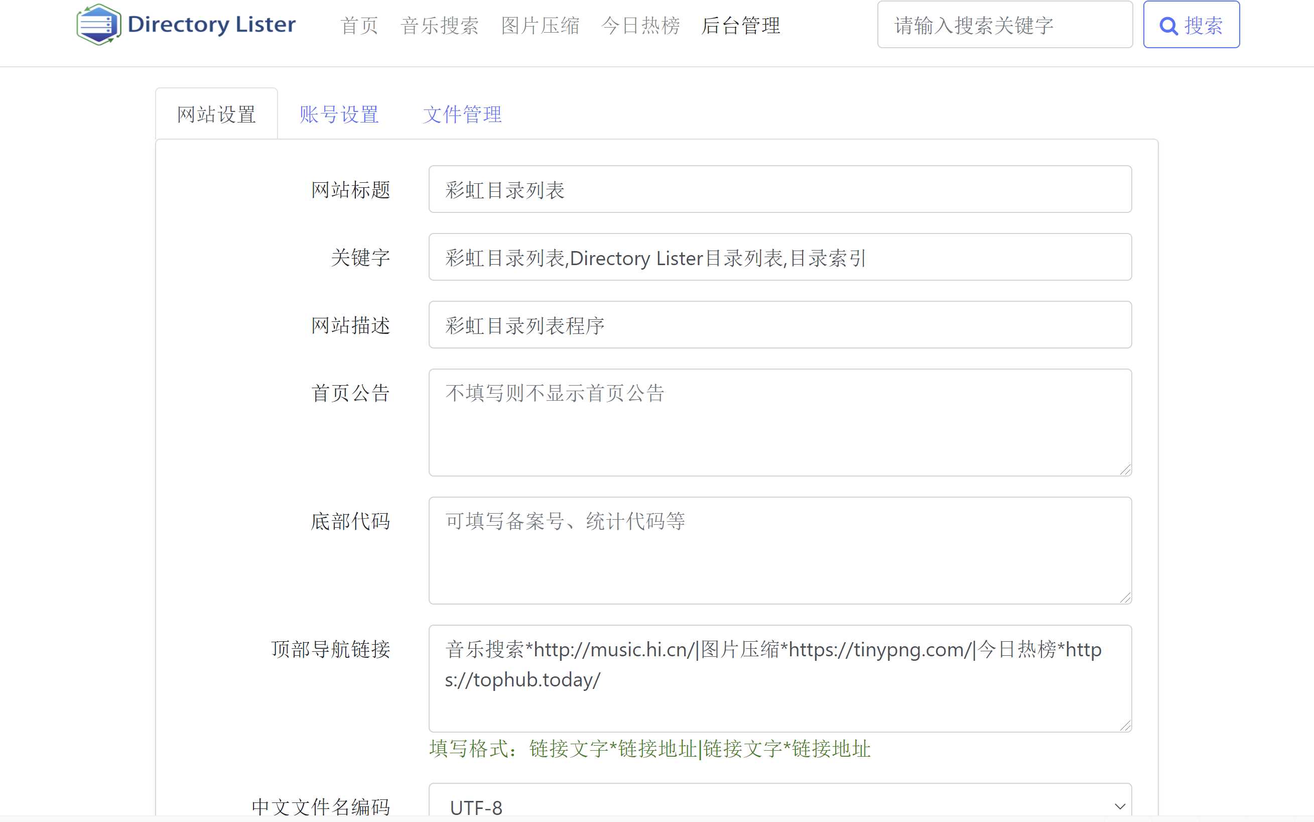
Task: Click the 音乐搜索 navigation item
Action: [437, 27]
